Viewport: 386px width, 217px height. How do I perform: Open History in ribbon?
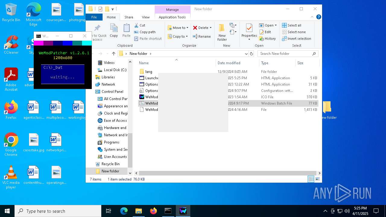tap(267, 39)
